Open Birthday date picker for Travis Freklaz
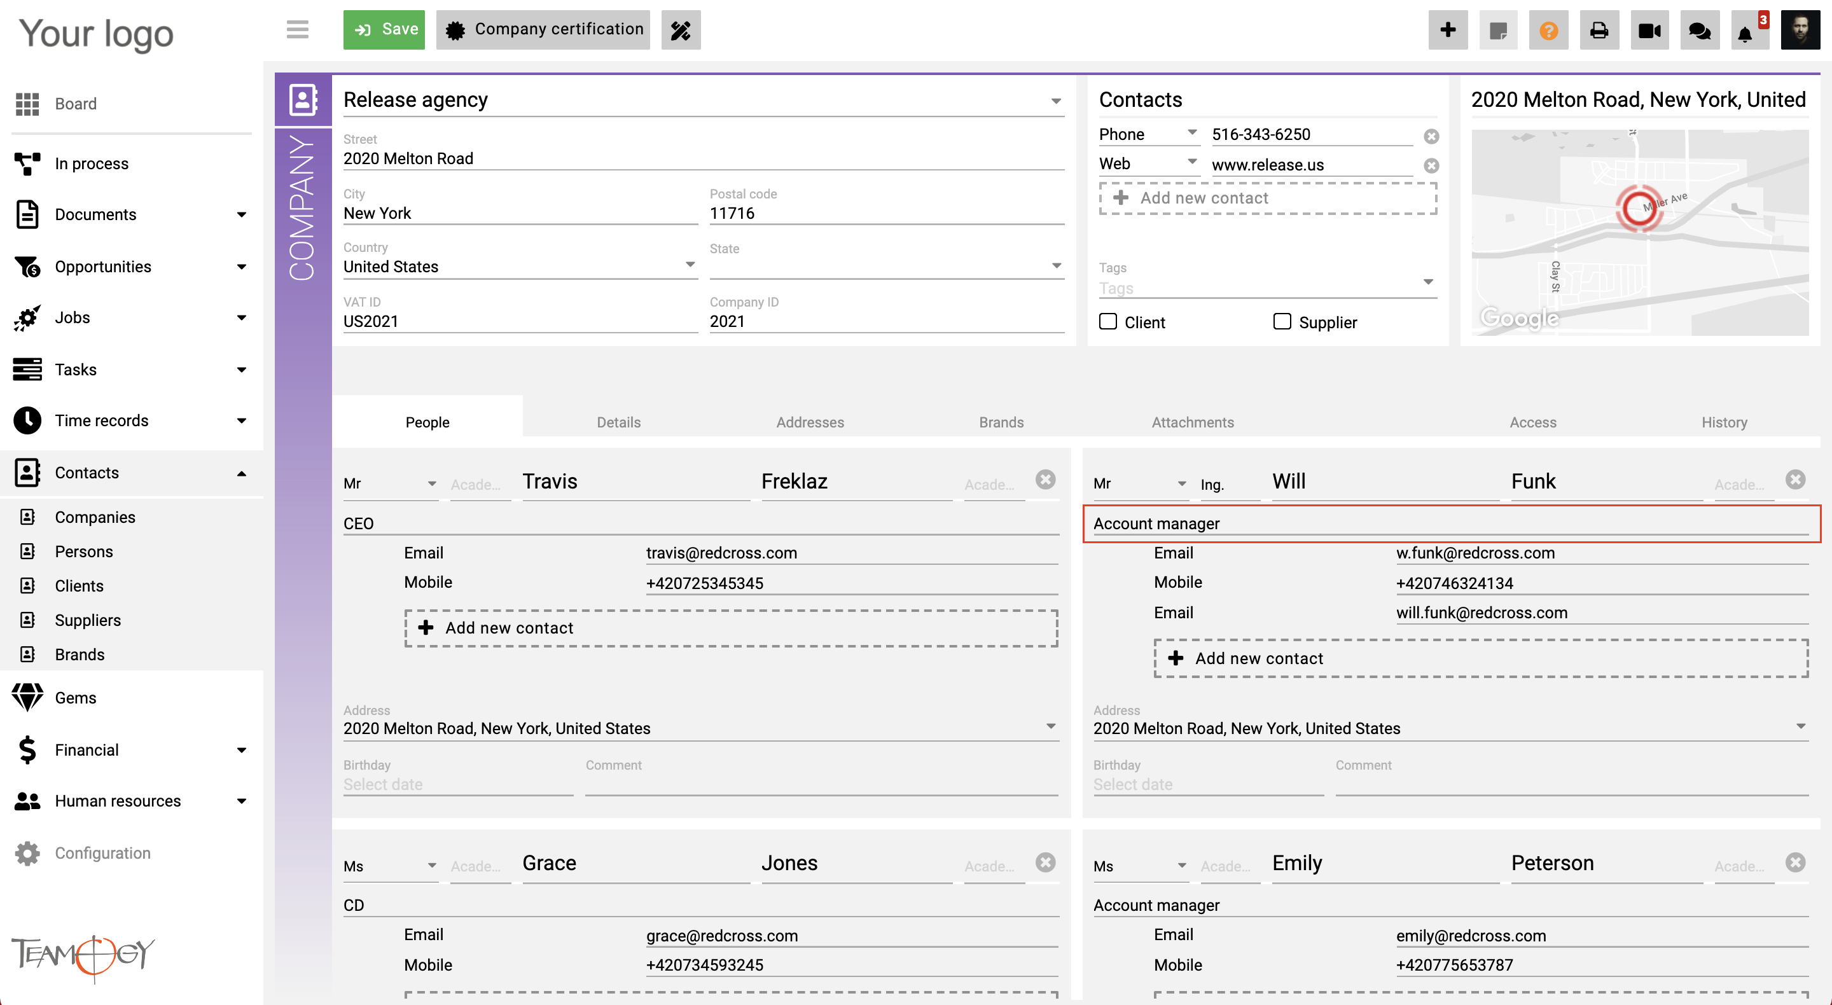Image resolution: width=1832 pixels, height=1005 pixels. (x=458, y=784)
